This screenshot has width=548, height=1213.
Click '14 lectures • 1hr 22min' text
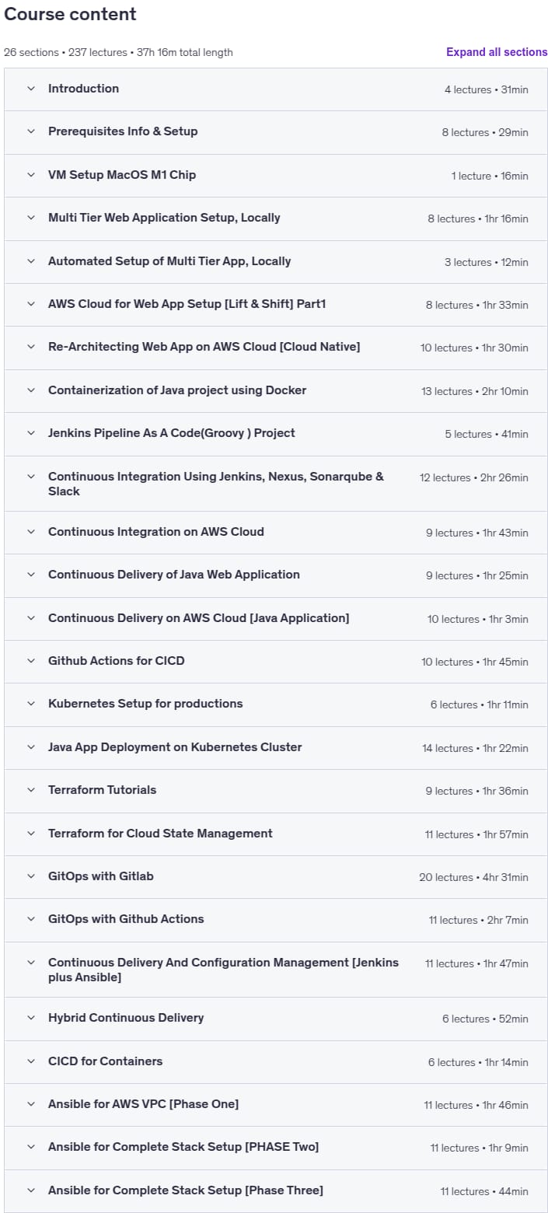[x=476, y=749]
